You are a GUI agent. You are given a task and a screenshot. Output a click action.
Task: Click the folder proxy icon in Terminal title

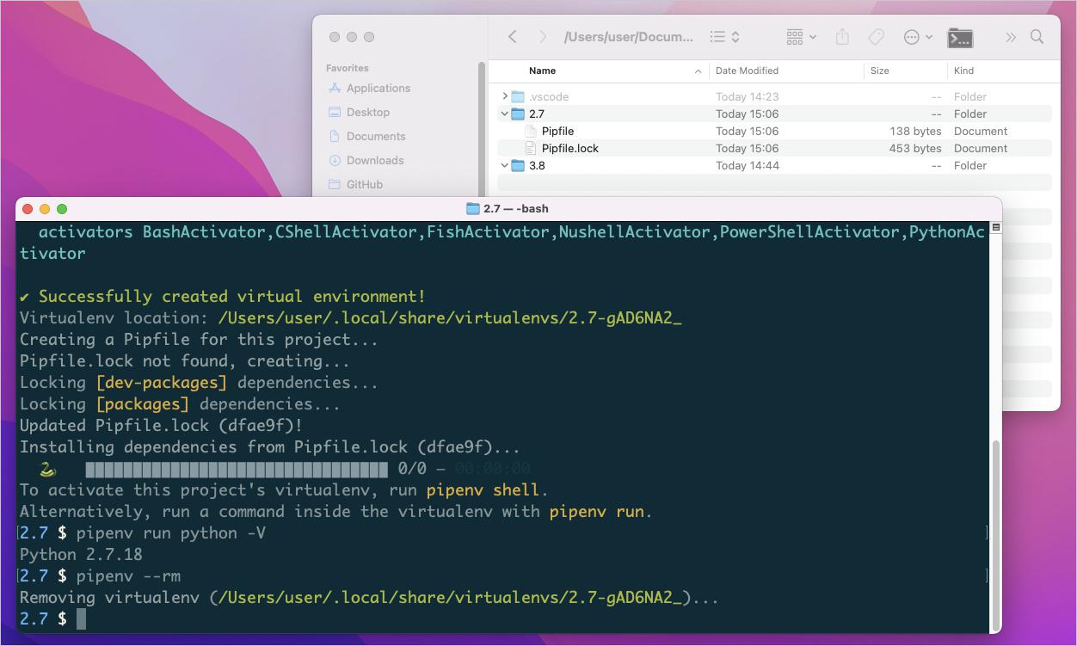click(x=472, y=208)
